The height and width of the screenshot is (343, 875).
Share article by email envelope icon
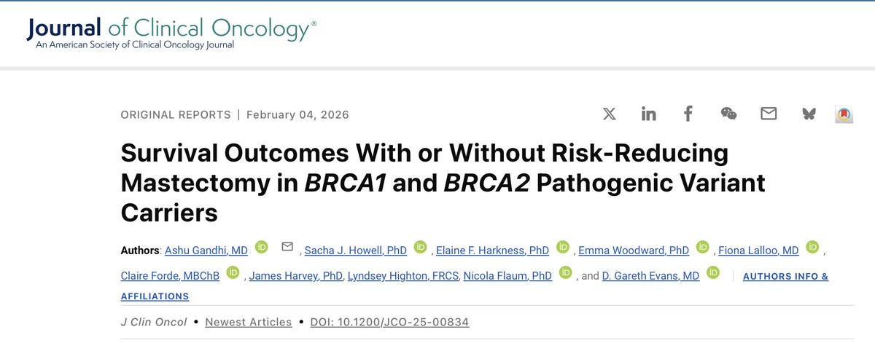[769, 114]
